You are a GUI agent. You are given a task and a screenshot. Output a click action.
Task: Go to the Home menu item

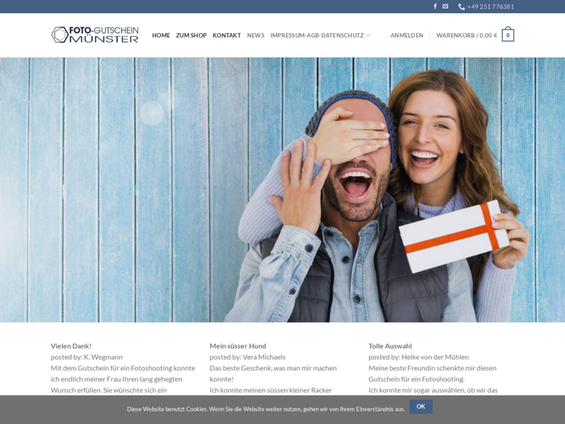point(161,35)
